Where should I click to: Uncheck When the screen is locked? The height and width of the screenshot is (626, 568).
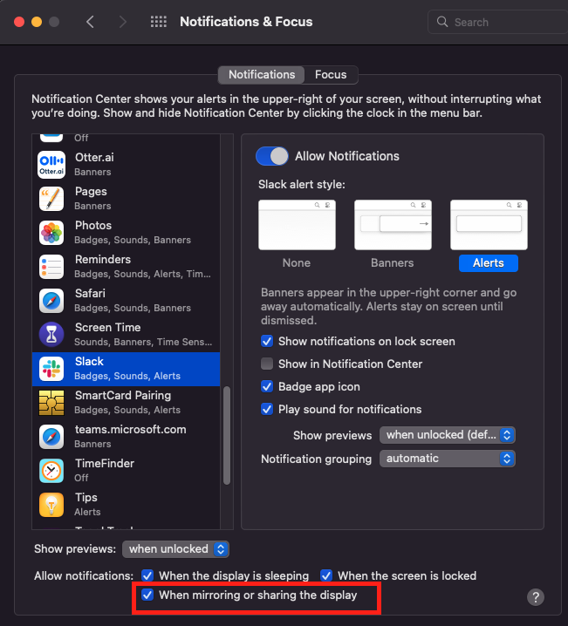coord(326,575)
